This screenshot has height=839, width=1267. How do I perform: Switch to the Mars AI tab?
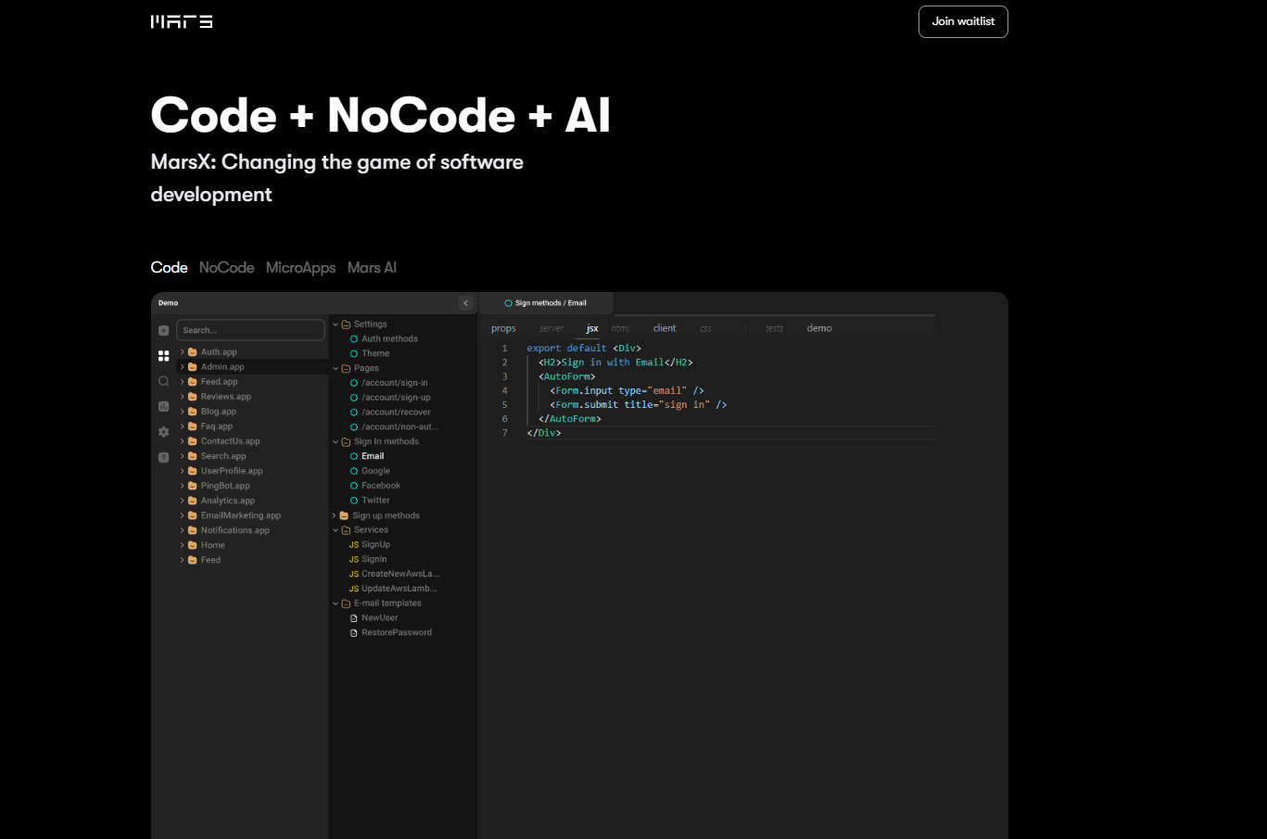click(372, 268)
